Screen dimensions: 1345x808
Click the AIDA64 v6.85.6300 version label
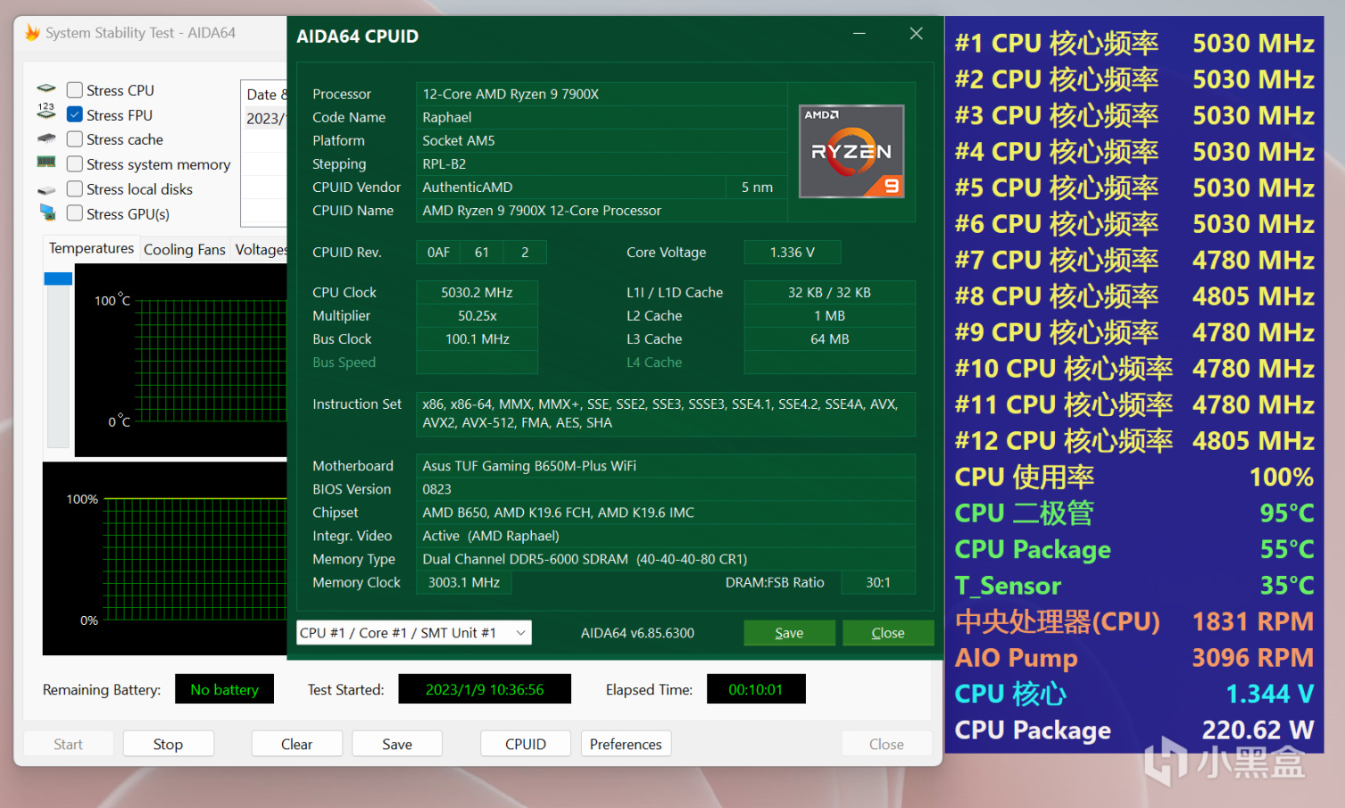637,633
